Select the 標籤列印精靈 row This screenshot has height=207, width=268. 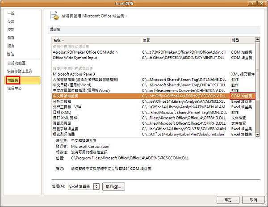pos(154,134)
